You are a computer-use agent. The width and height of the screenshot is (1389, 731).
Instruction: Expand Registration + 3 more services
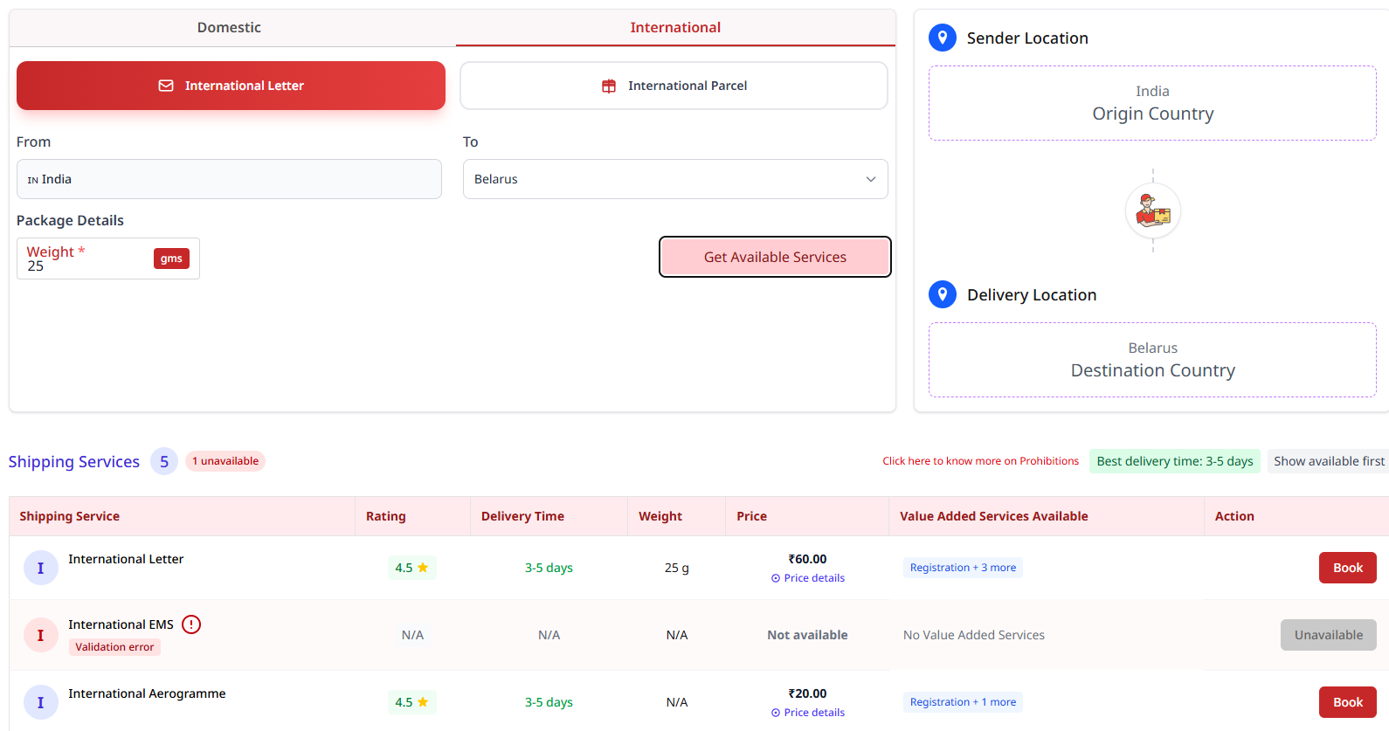[x=963, y=568]
